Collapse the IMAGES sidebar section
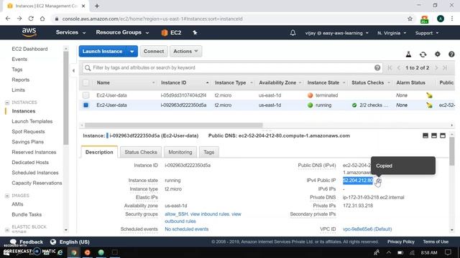Viewport: 460px width, 258px height. click(7, 196)
